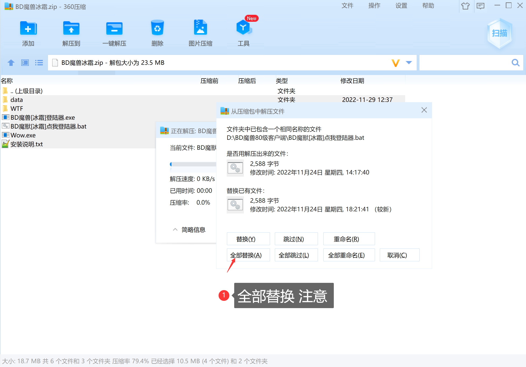This screenshot has height=367, width=526.
Task: Click the data folder date 2022-11-29 12:37
Action: (367, 100)
